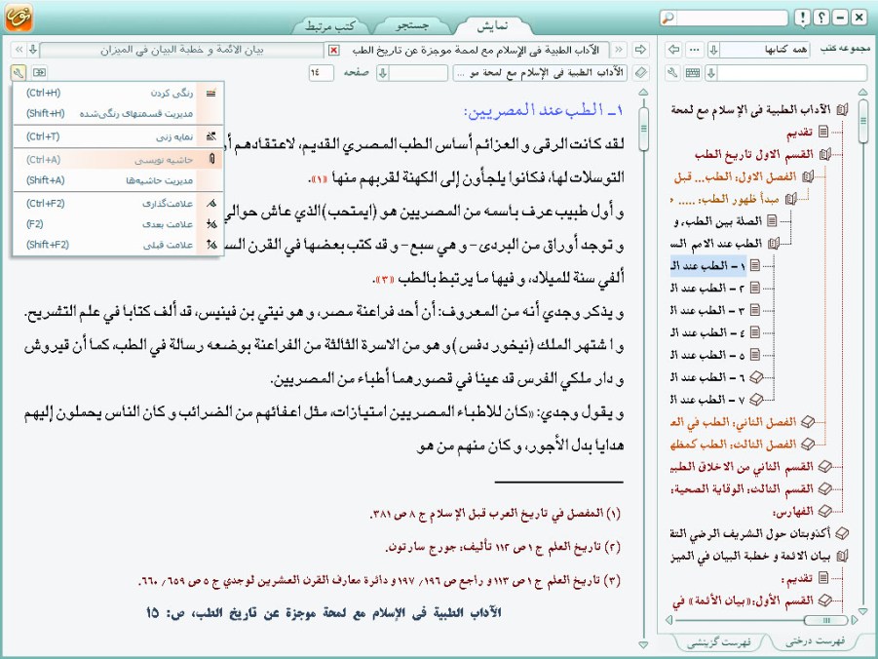This screenshot has height=659, width=878.
Task: Click the double chevron at the left end of tabs
Action: pos(19,50)
